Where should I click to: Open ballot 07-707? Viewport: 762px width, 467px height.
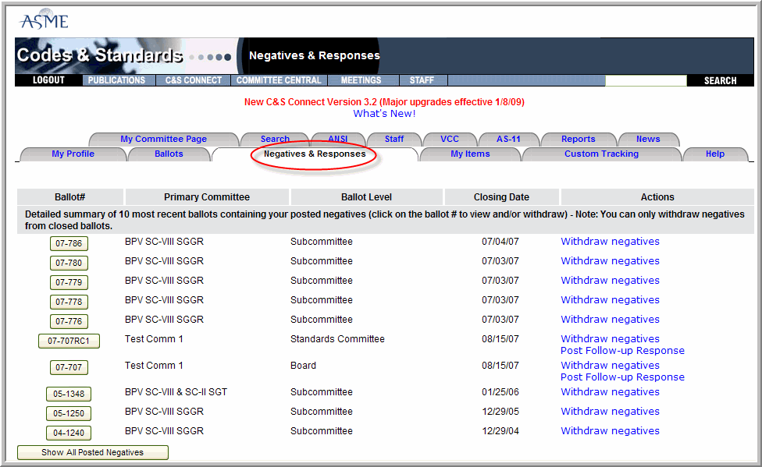coord(69,367)
